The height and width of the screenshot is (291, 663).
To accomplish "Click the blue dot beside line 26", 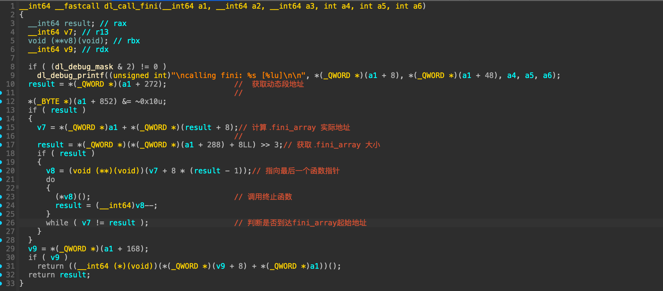I will pos(1,223).
